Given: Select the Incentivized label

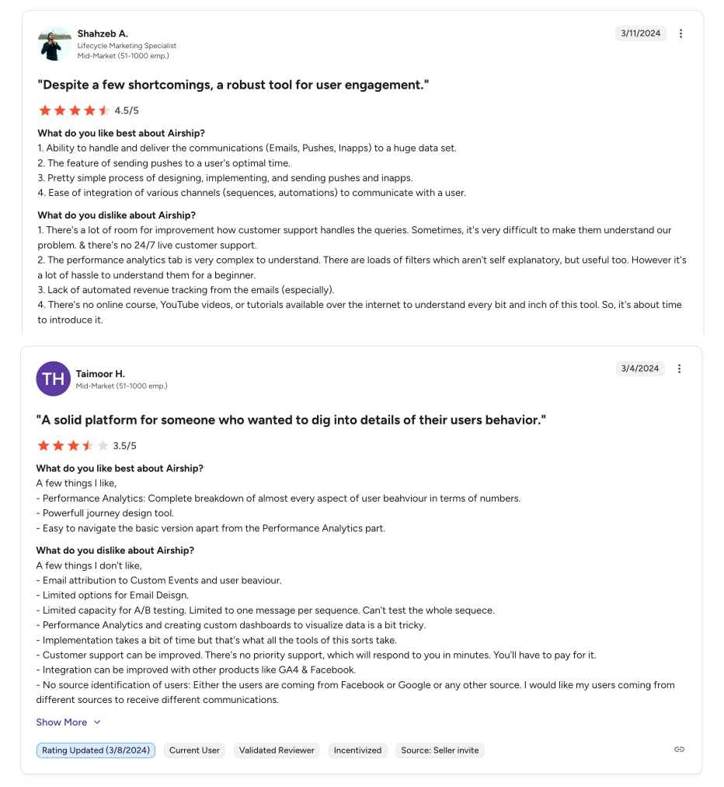Looking at the screenshot, I should click(357, 750).
